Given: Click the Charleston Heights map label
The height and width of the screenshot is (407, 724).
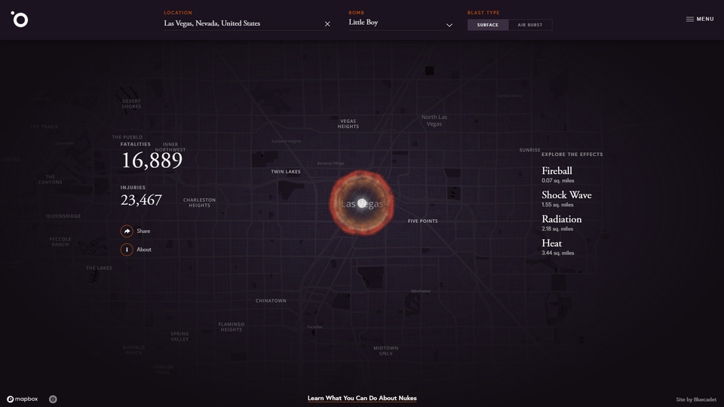Looking at the screenshot, I should pos(199,203).
